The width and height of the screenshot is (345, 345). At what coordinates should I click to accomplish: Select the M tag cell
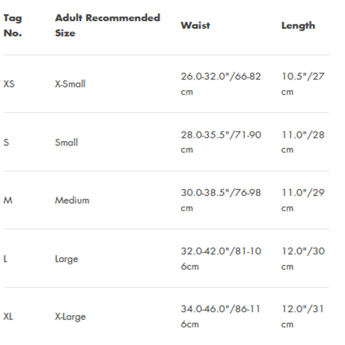8,200
